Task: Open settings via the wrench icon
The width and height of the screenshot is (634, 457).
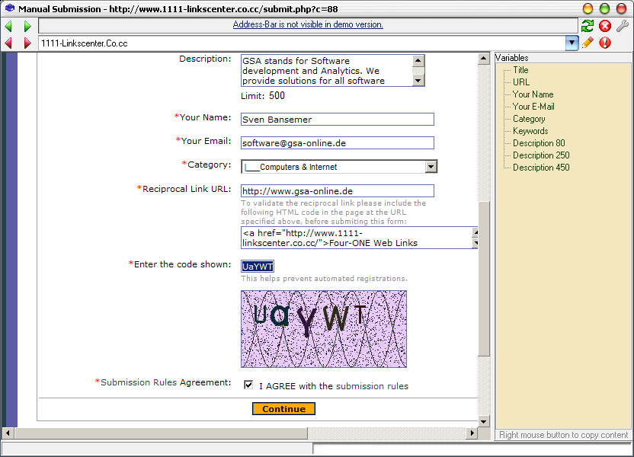Action: [x=623, y=26]
